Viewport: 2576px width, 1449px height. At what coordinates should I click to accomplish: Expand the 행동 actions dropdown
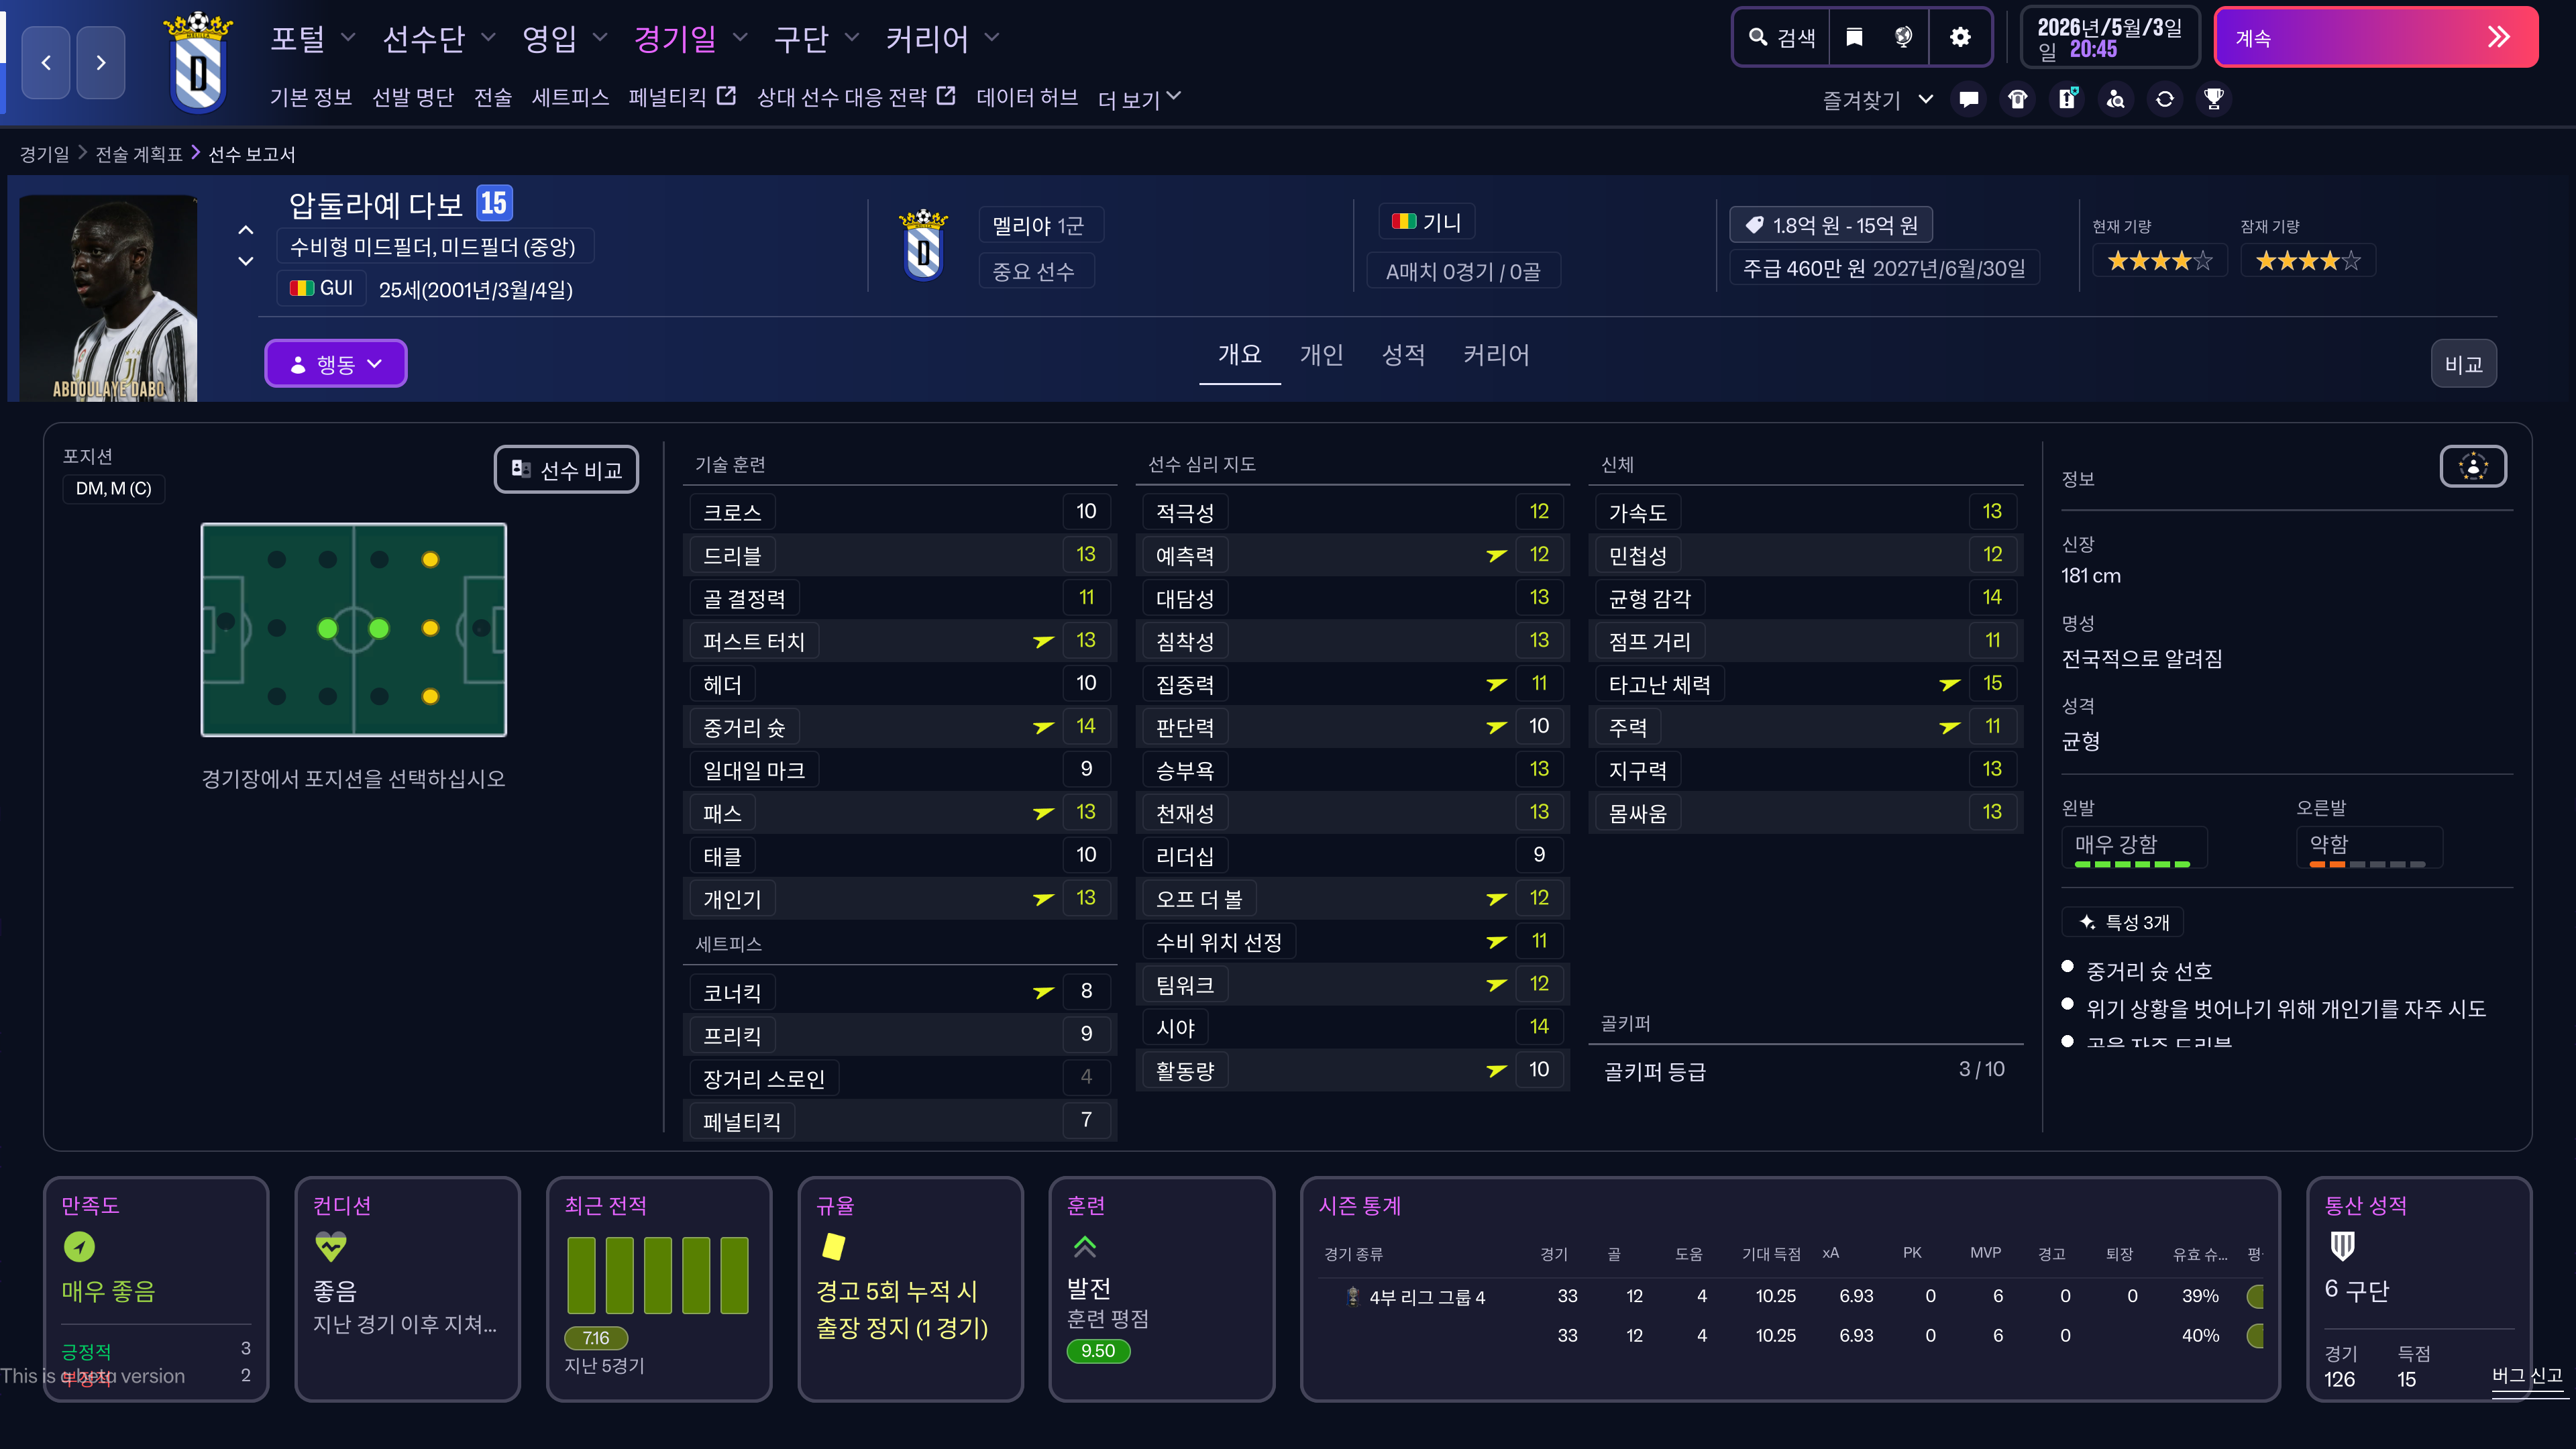(x=335, y=364)
